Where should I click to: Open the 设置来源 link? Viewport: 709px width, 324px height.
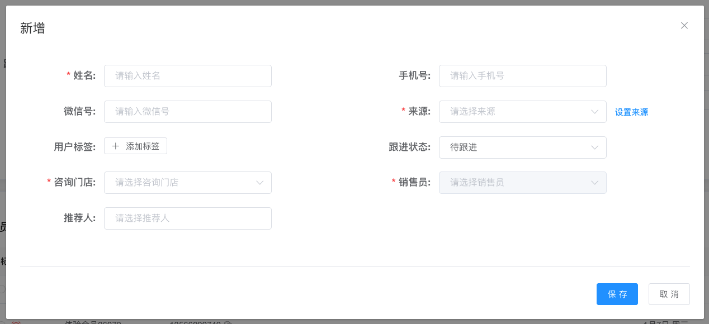(631, 112)
